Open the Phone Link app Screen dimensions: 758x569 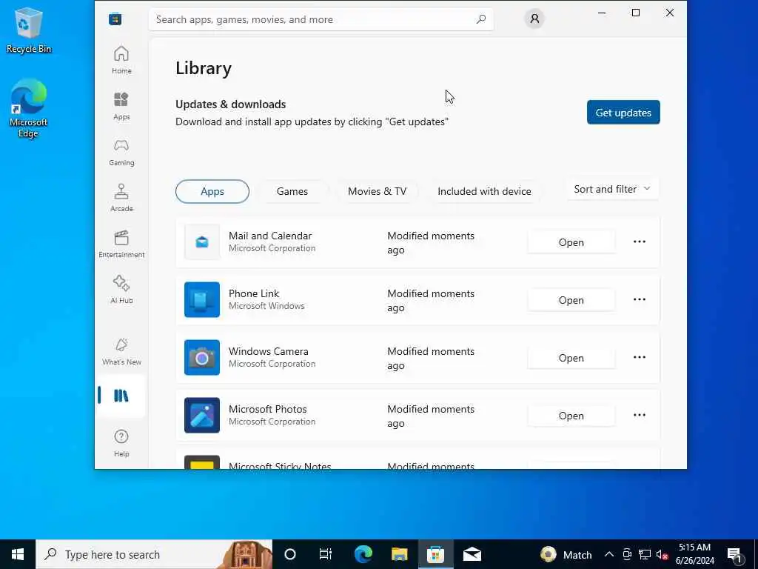click(x=571, y=300)
